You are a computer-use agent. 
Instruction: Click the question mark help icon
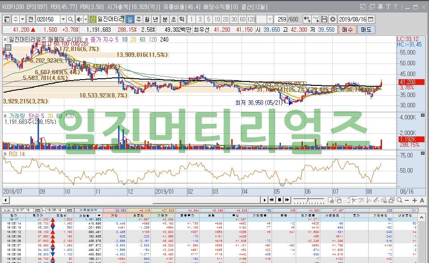tap(395, 7)
